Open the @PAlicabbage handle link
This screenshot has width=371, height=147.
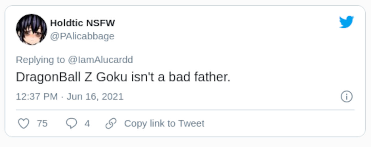pyautogui.click(x=82, y=36)
